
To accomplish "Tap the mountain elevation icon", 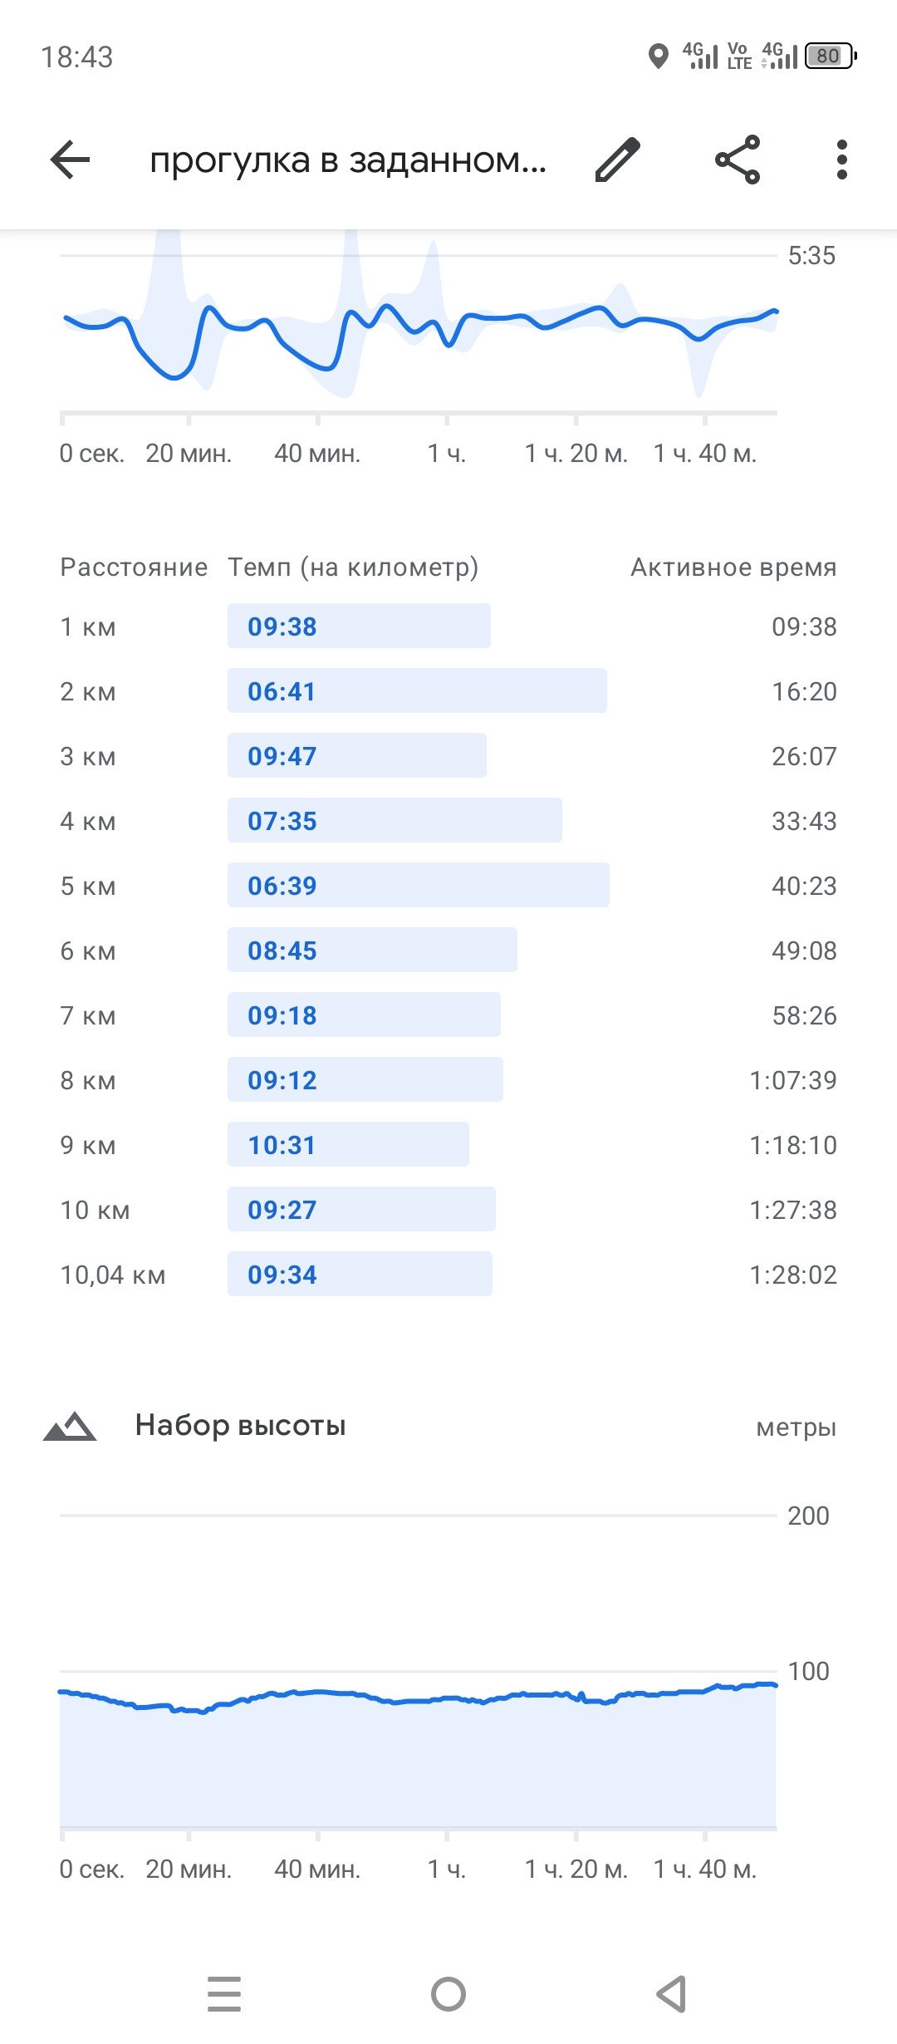I will 70,1426.
